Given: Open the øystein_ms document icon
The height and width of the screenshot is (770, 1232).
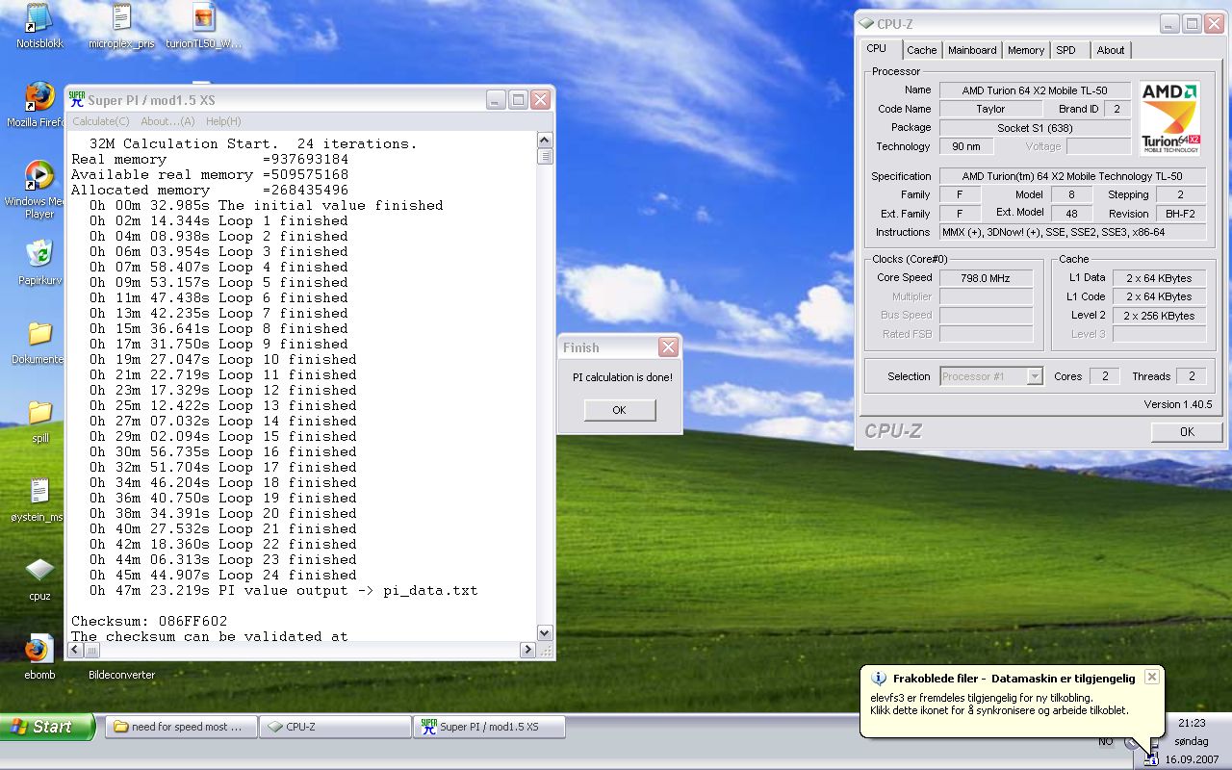Looking at the screenshot, I should 39,492.
